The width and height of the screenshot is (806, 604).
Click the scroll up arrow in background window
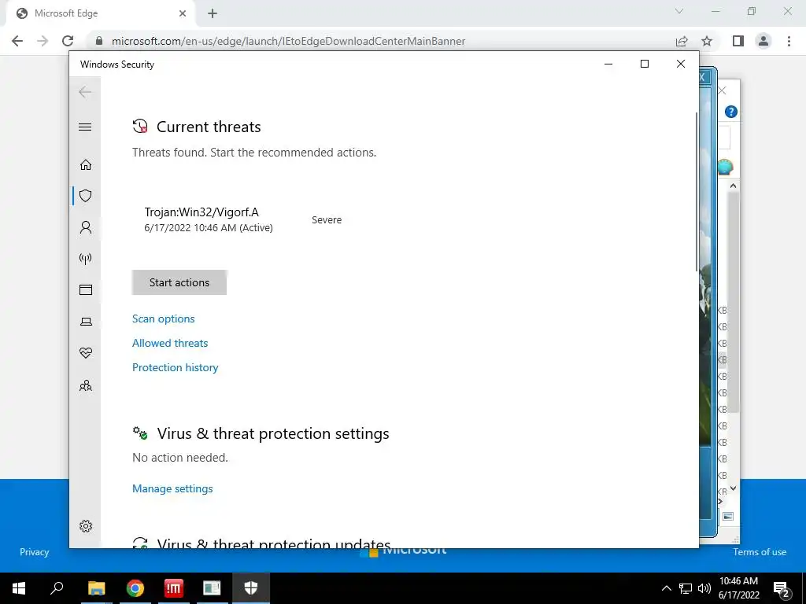(734, 186)
